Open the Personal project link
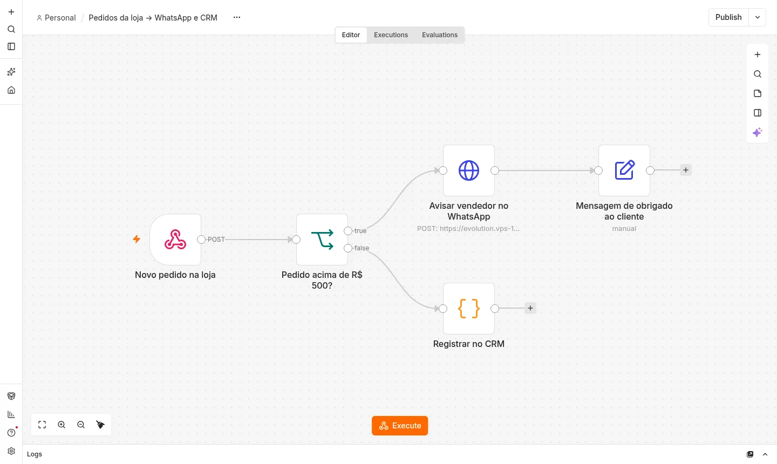 pos(56,18)
